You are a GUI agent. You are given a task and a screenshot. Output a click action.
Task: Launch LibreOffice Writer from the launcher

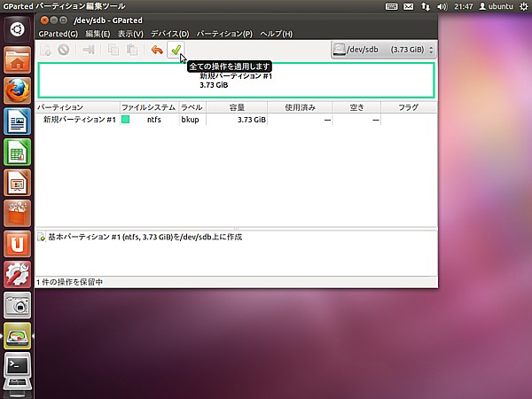(x=17, y=121)
